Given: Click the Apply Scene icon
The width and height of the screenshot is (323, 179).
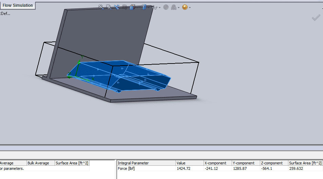Looking at the screenshot, I should coord(174,7).
